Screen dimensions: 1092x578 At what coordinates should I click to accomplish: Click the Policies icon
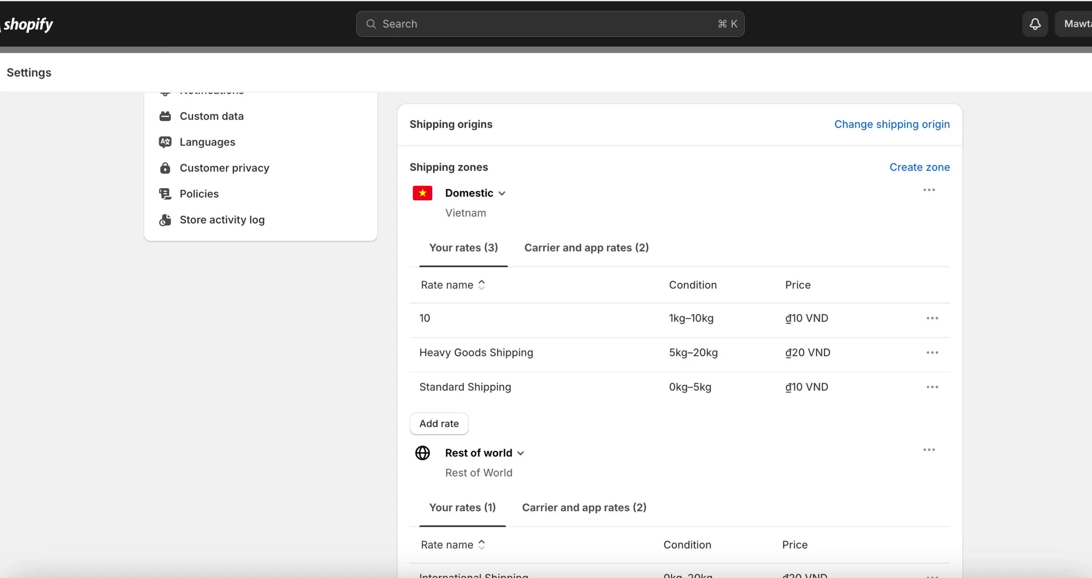click(165, 194)
